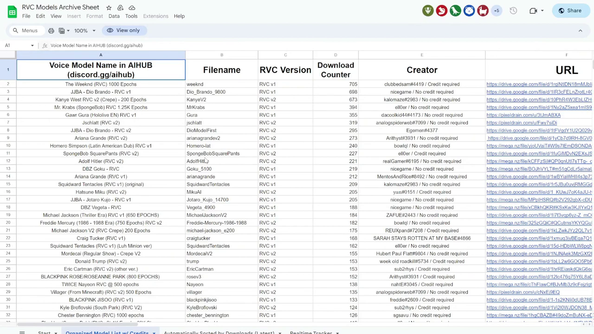Open the Google Sheets home icon
This screenshot has width=594, height=334.
[x=12, y=12]
